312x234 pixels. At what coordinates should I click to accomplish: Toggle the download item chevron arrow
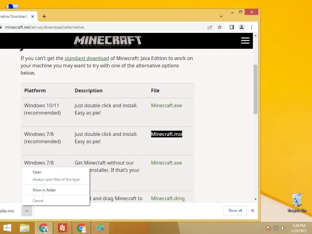click(27, 211)
